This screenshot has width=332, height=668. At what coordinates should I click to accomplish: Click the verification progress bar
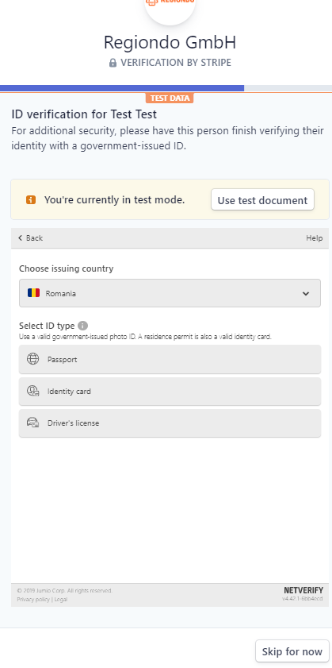coord(166,88)
